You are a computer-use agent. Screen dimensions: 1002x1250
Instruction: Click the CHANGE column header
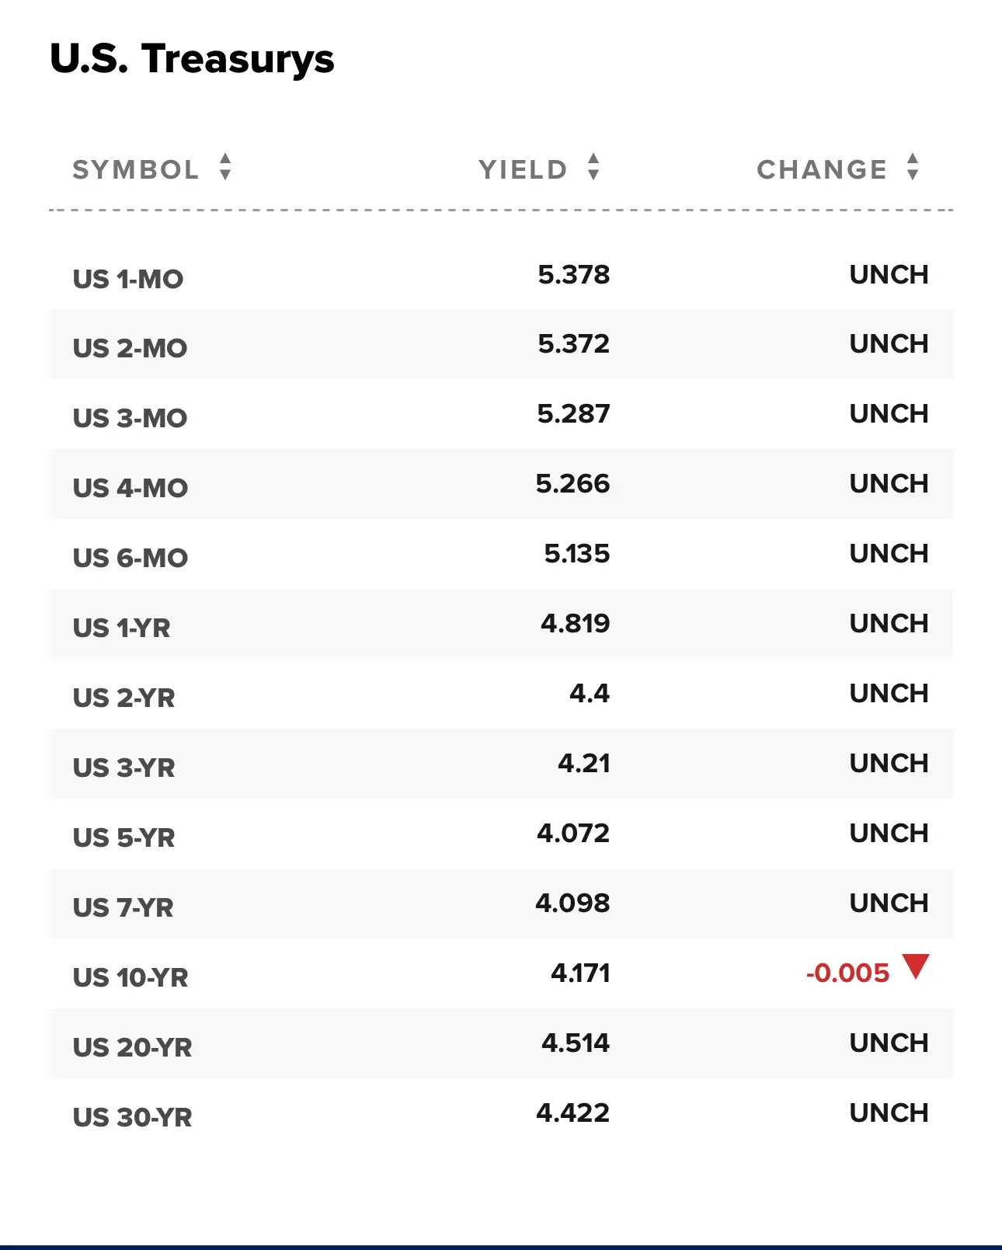click(822, 169)
